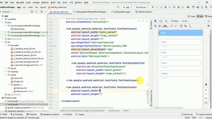212x119 pixels.
Task: Click the Address field in layout preview
Action: (x=180, y=73)
